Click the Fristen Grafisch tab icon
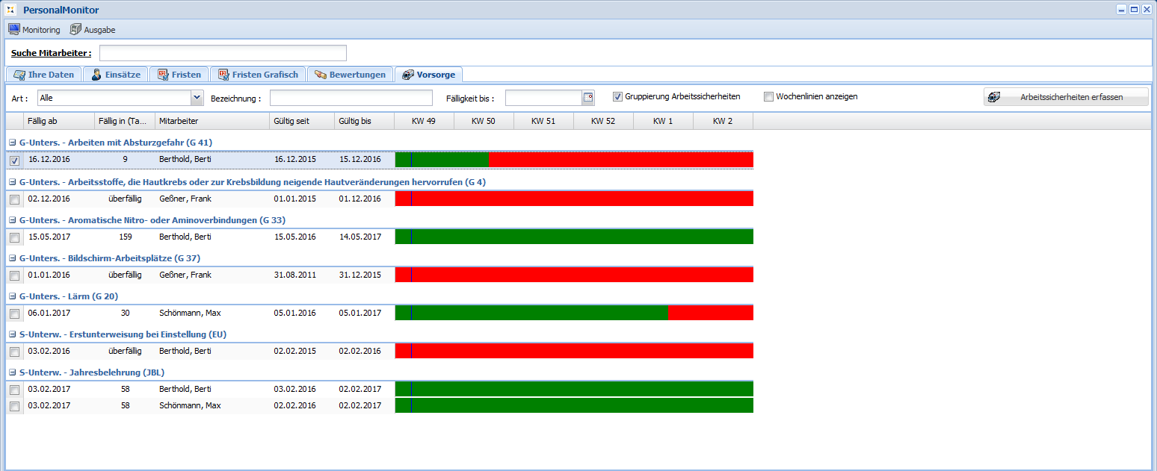Screen dimensions: 1157x471 tap(223, 75)
